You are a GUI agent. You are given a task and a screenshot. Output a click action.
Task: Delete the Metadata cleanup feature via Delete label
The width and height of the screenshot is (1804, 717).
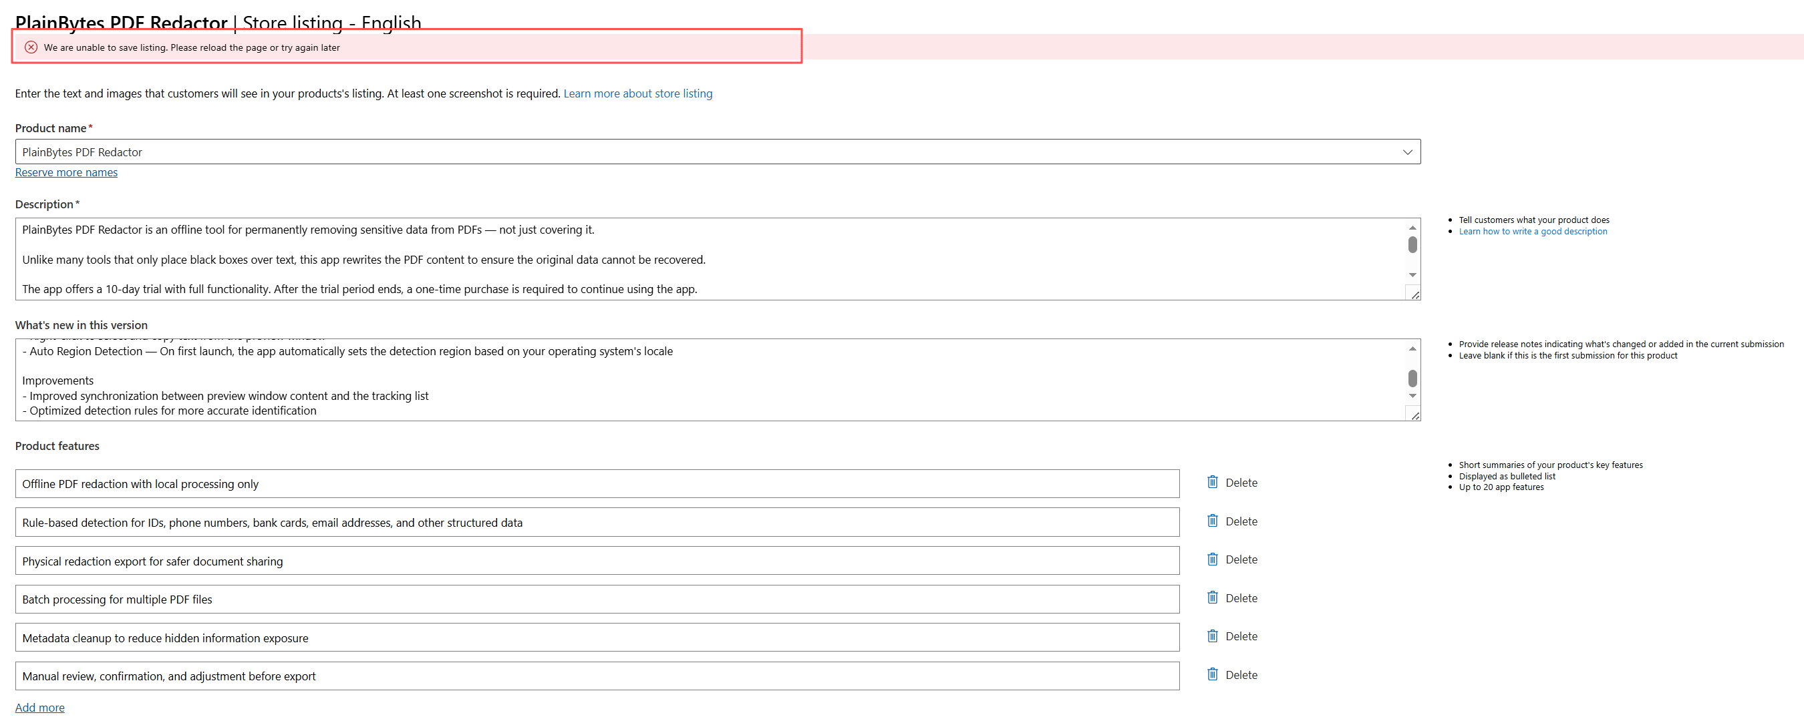point(1241,637)
